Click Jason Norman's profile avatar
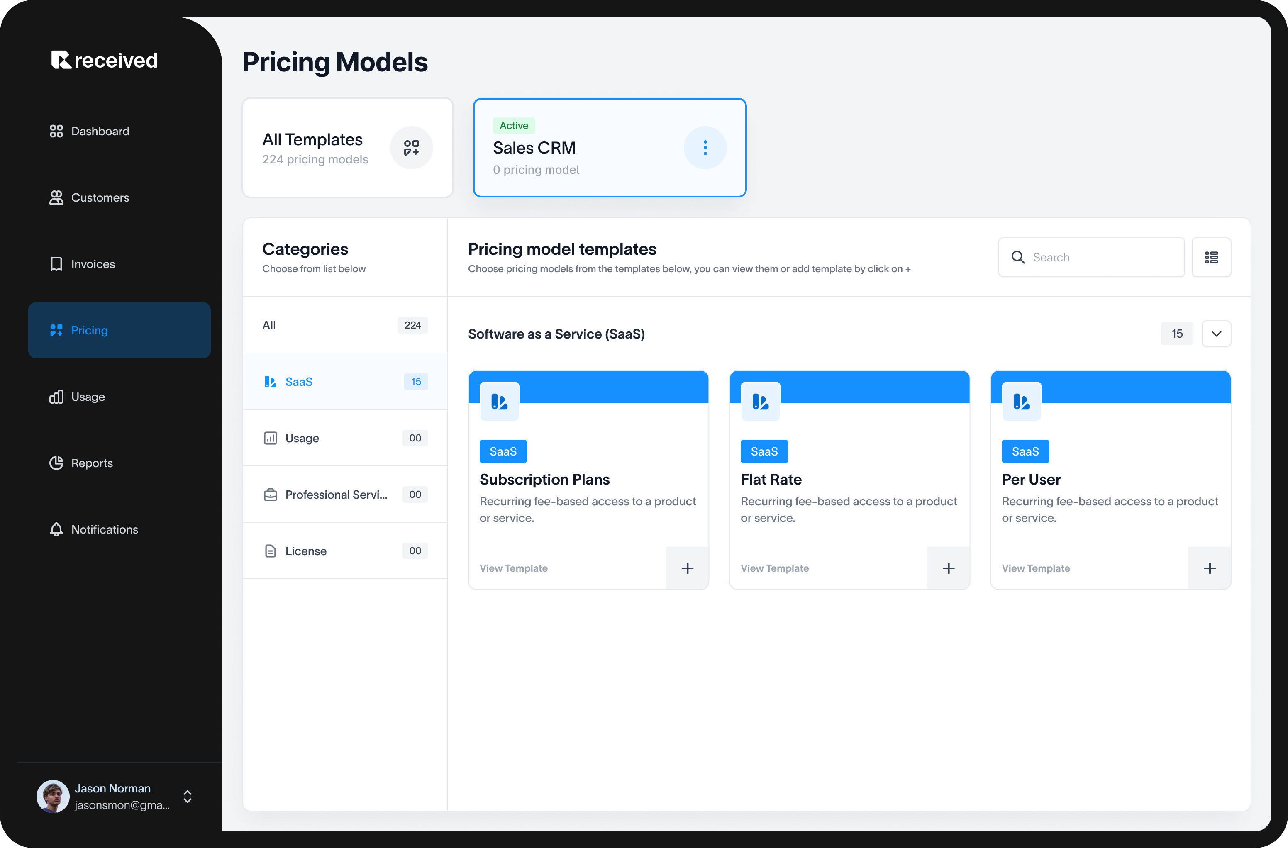 pyautogui.click(x=53, y=797)
